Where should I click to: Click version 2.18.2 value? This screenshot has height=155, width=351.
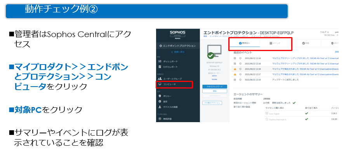334,114
